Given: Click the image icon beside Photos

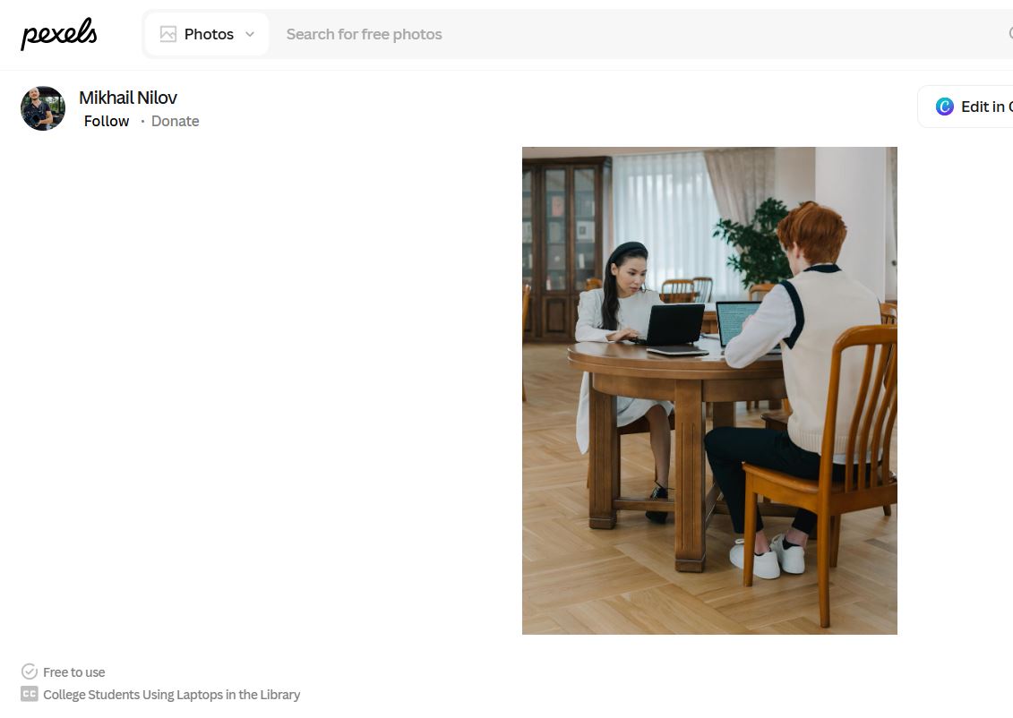Looking at the screenshot, I should [x=168, y=34].
